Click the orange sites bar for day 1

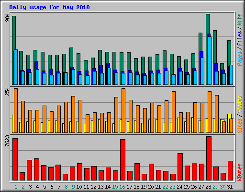(16, 110)
